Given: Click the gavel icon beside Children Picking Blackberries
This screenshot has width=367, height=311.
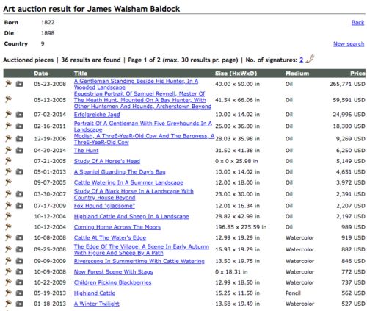Looking at the screenshot, I should tap(8, 282).
